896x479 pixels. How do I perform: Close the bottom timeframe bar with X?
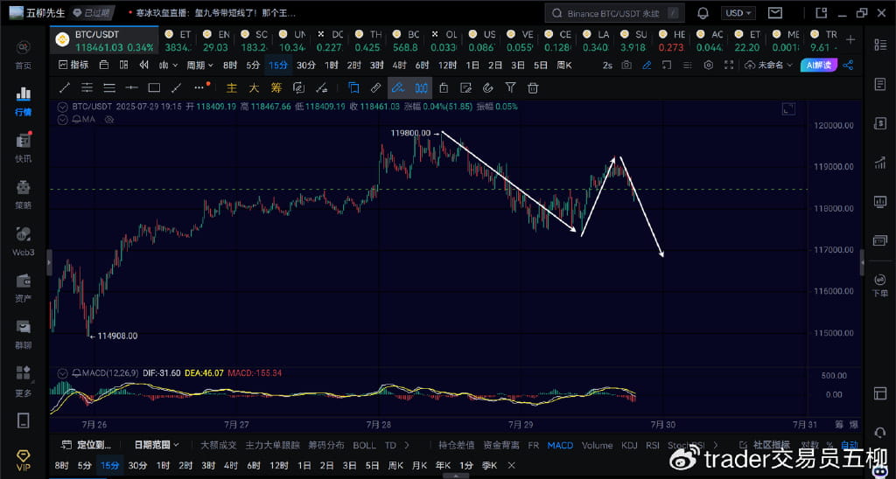point(511,465)
